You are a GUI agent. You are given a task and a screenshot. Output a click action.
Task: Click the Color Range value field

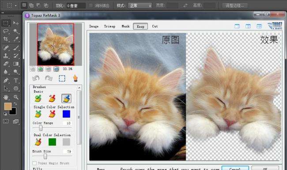(67, 123)
